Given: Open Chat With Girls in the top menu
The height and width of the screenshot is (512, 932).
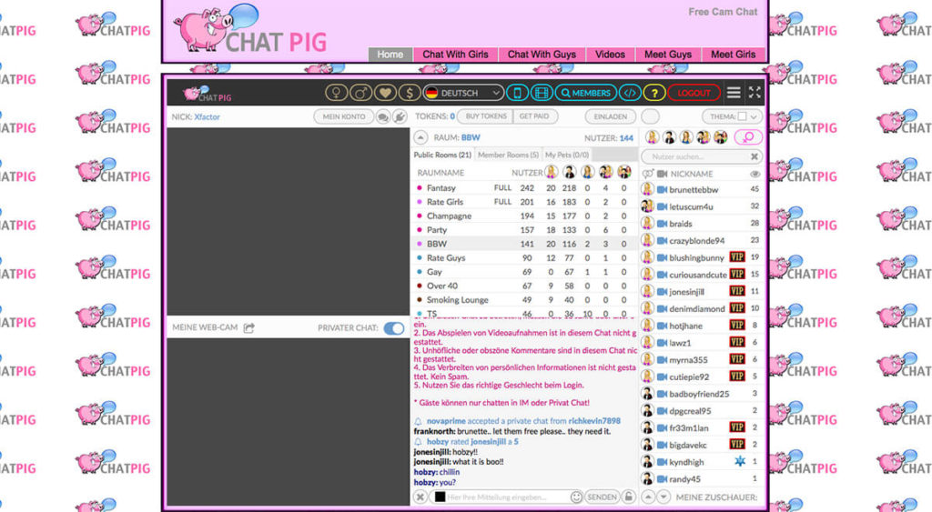Looking at the screenshot, I should pyautogui.click(x=455, y=54).
